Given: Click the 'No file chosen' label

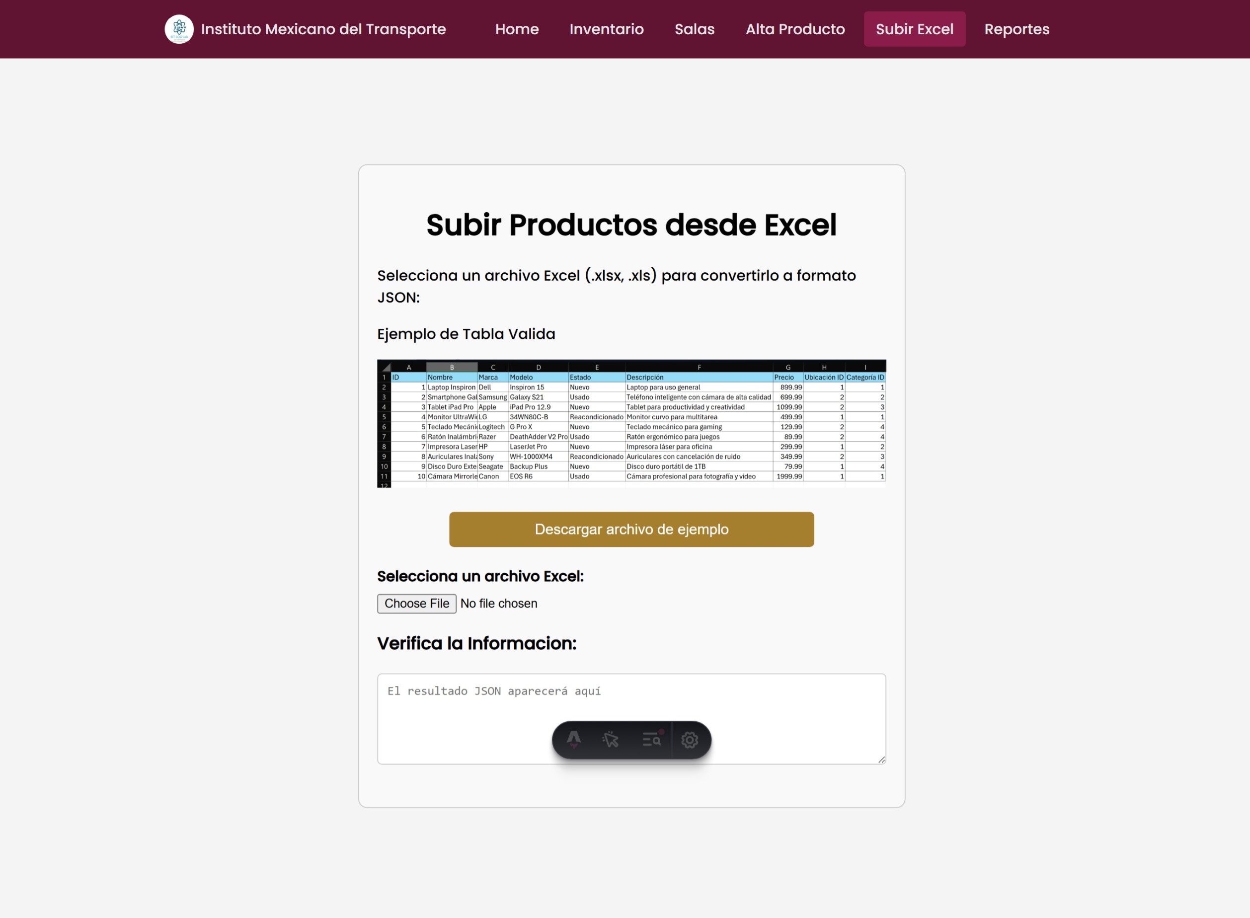Looking at the screenshot, I should coord(498,604).
